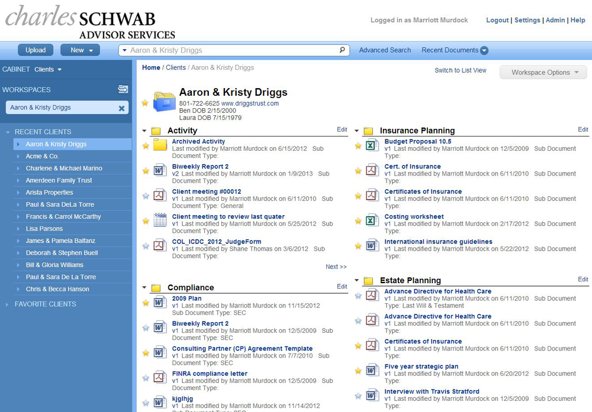This screenshot has width=592, height=412.
Task: Click the 2009 Plan Word document icon
Action: point(160,302)
